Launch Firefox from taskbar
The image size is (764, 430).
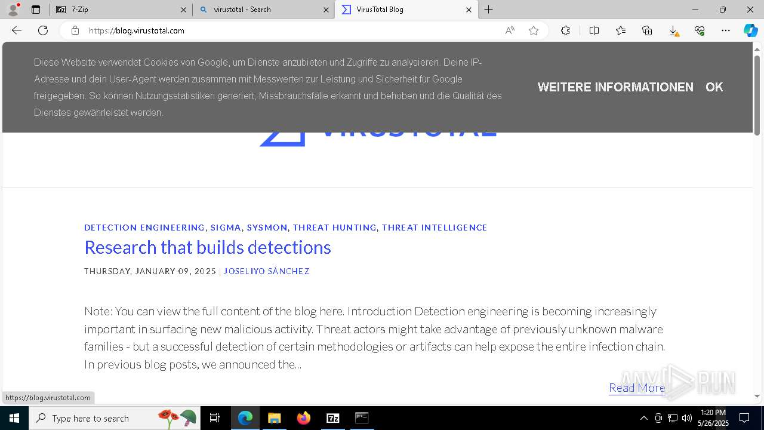303,418
